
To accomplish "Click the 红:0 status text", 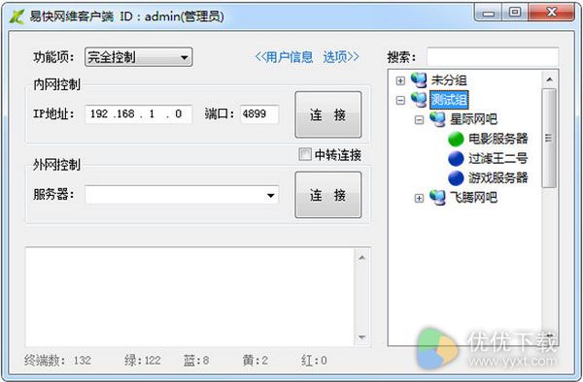I will (x=314, y=361).
